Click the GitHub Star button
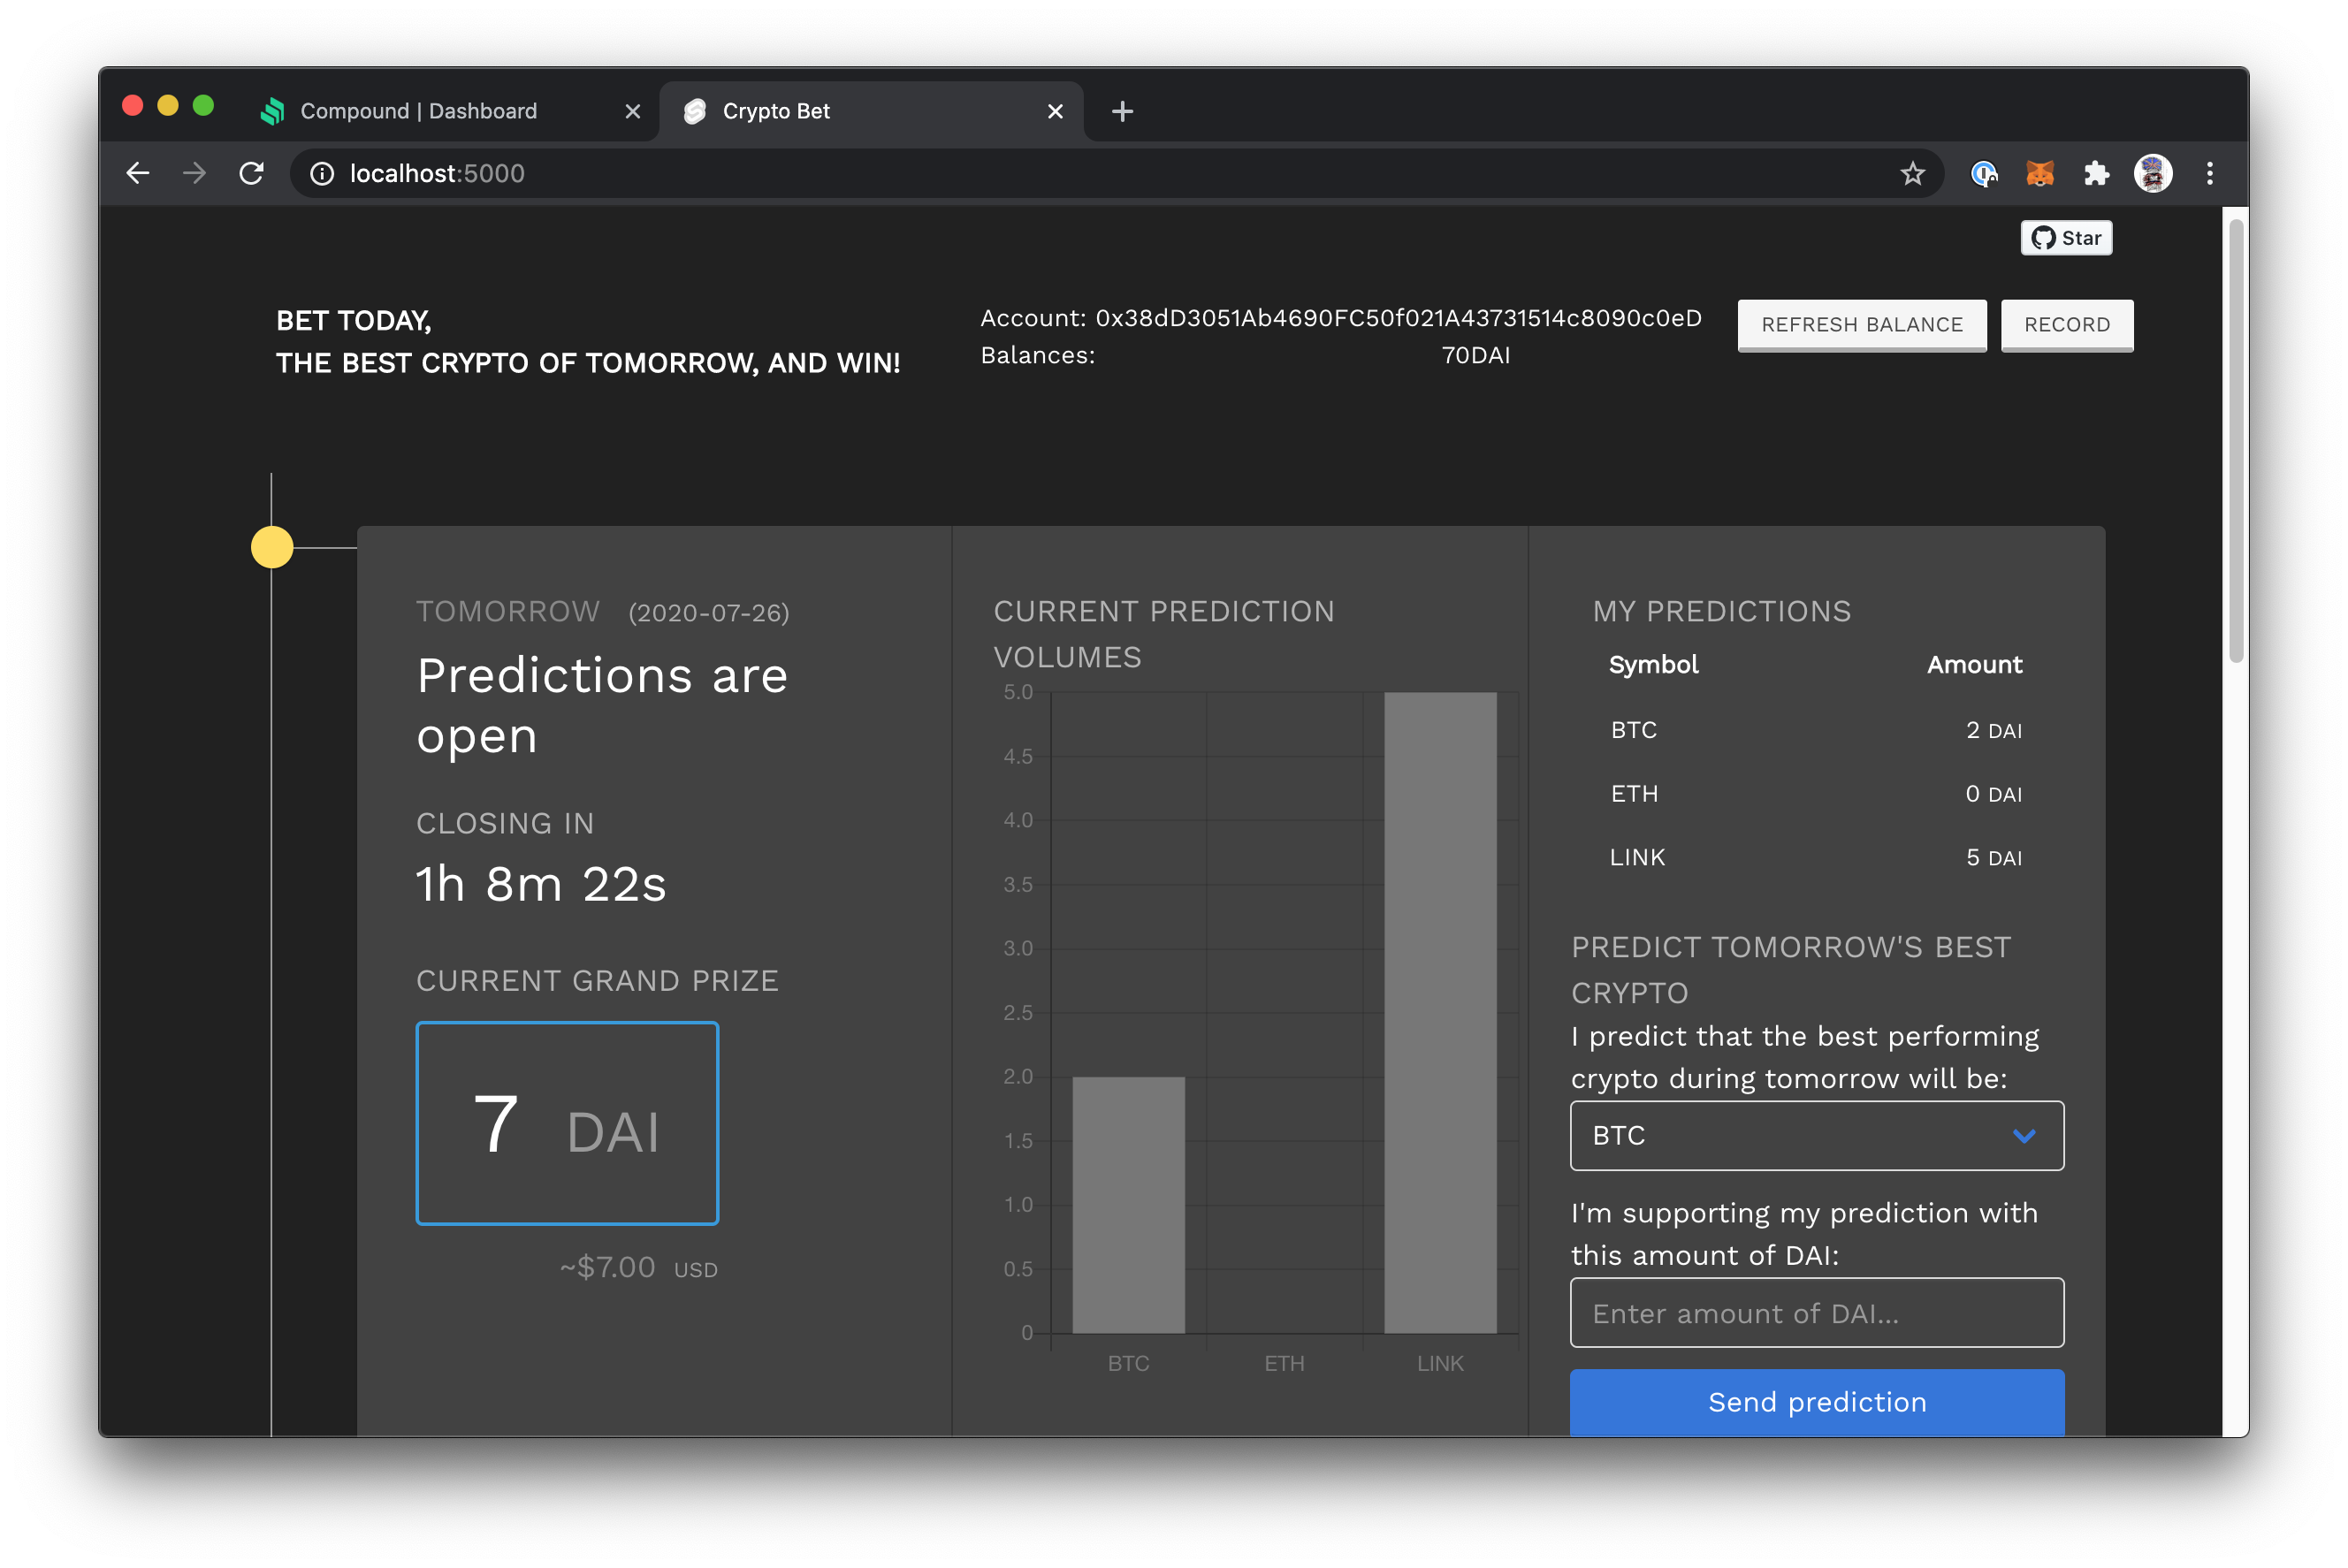The image size is (2348, 1568). point(2065,238)
